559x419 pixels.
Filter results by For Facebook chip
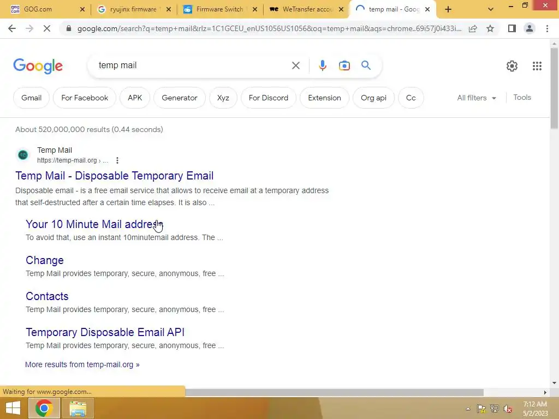[85, 98]
